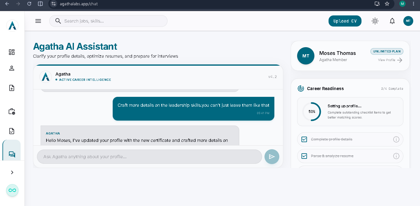Open the profile person icon in sidebar
420x206 pixels.
point(12,68)
